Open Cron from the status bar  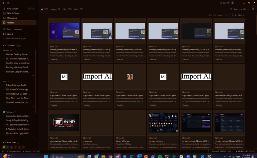pos(36,151)
